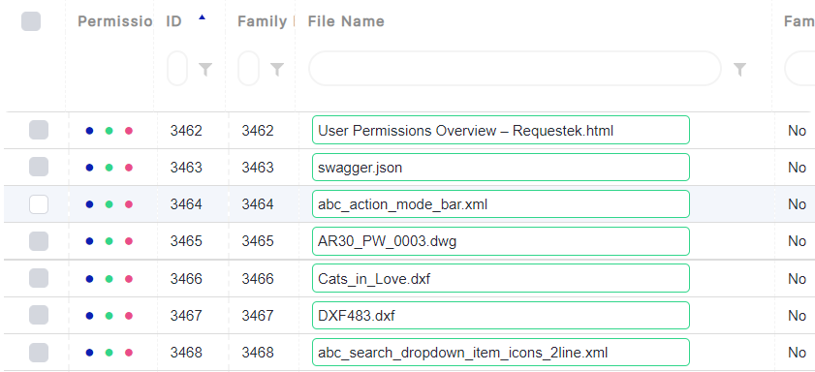Viewport: 815px width, 372px height.
Task: Click Family cell 3467
Action: click(x=257, y=316)
